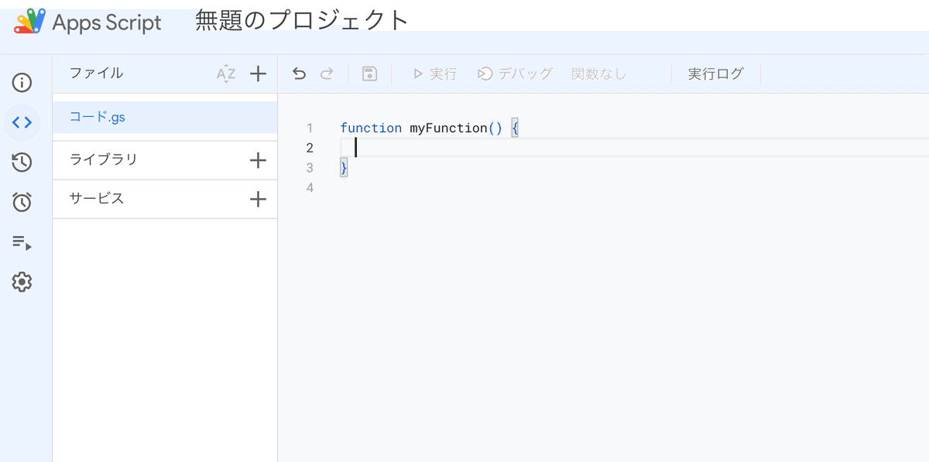
Task: Click the デバッグ debug button
Action: pos(515,73)
